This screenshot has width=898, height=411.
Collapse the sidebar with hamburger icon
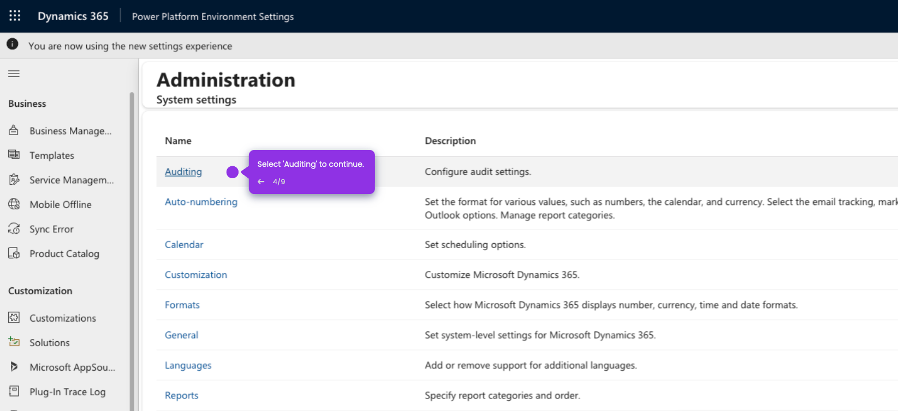14,74
